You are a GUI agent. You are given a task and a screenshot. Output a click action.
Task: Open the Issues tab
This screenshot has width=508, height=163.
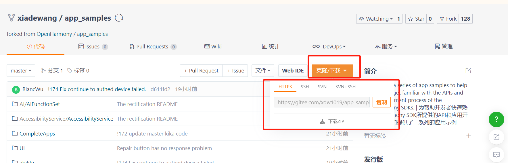(93, 46)
